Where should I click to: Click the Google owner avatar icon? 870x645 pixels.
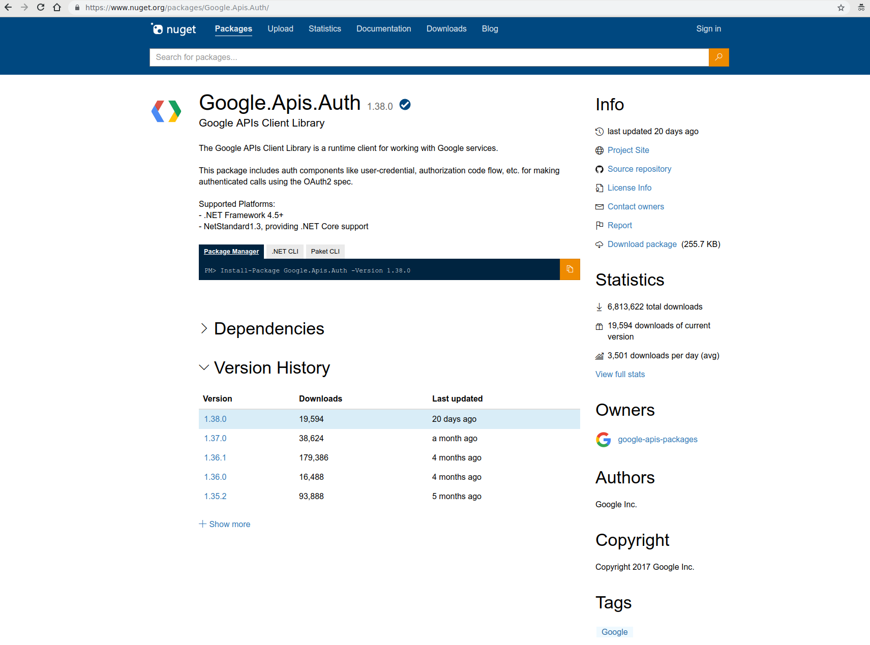pyautogui.click(x=603, y=439)
